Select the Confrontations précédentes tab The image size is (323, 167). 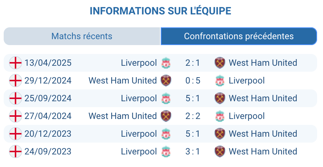(x=239, y=36)
